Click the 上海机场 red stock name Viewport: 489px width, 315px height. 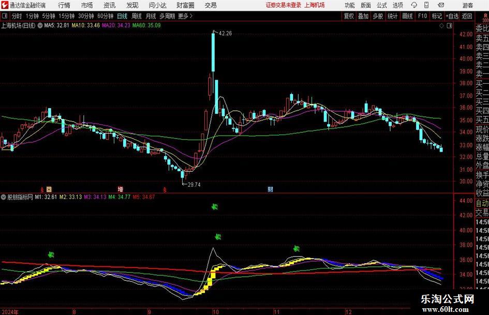click(315, 5)
